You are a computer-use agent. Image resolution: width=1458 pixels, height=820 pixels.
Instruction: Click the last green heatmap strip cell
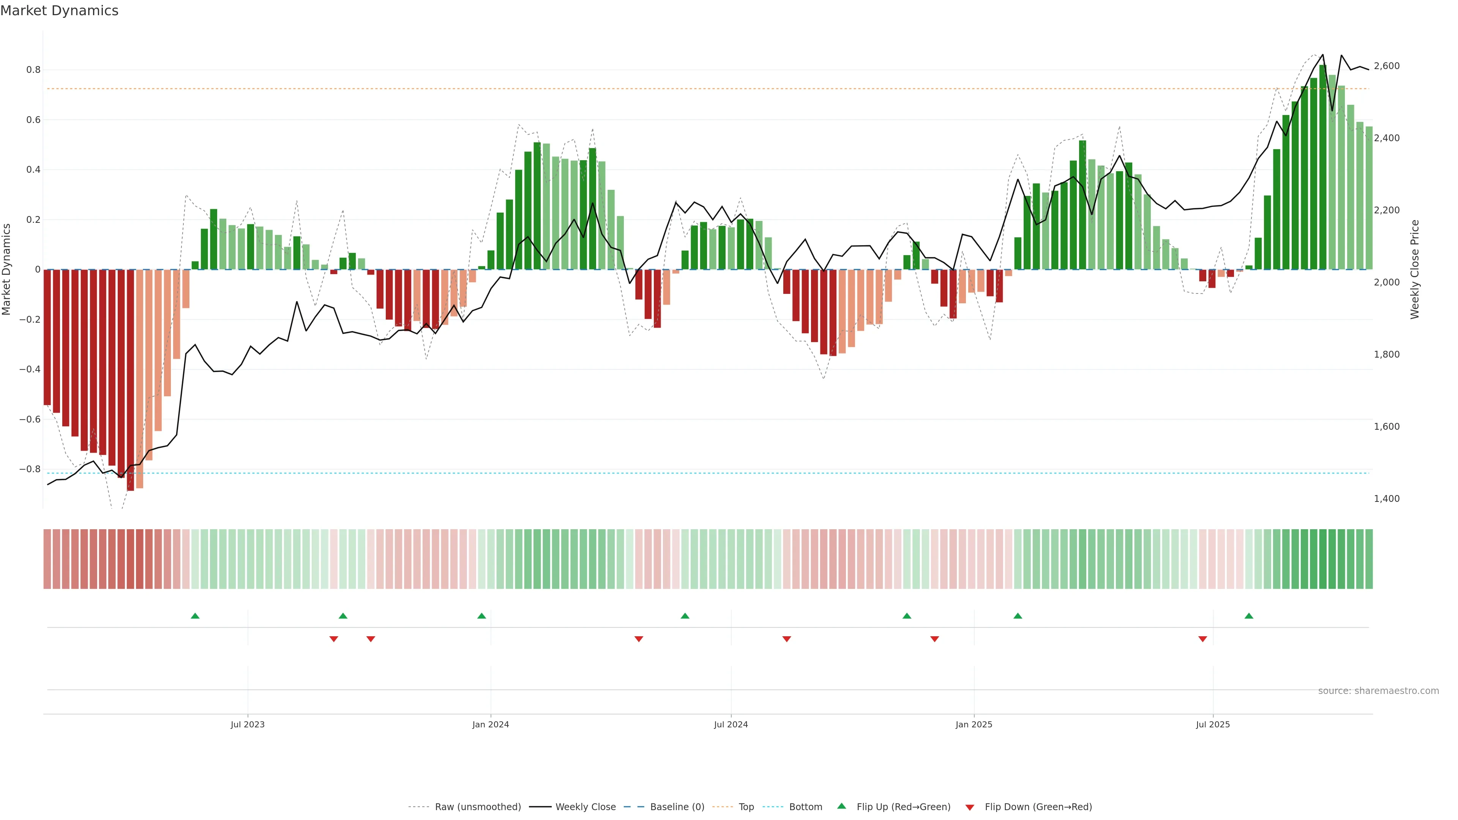click(x=1368, y=559)
